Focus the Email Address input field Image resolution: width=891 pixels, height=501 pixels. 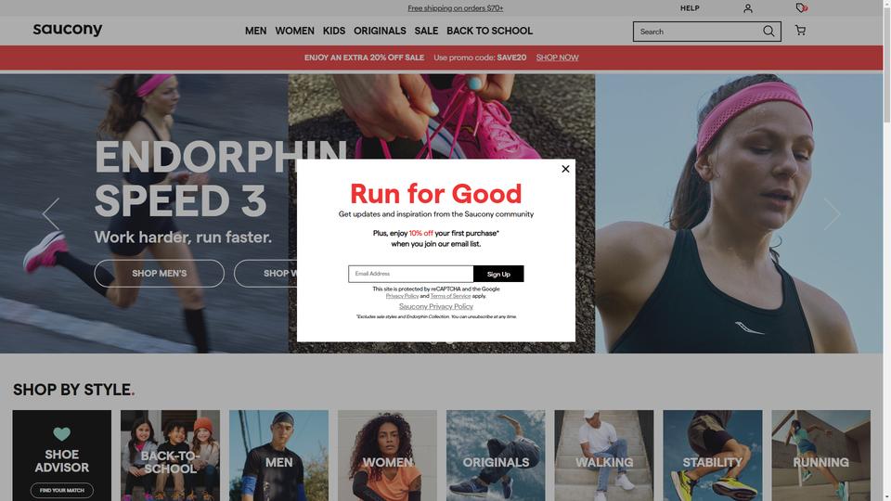411,274
